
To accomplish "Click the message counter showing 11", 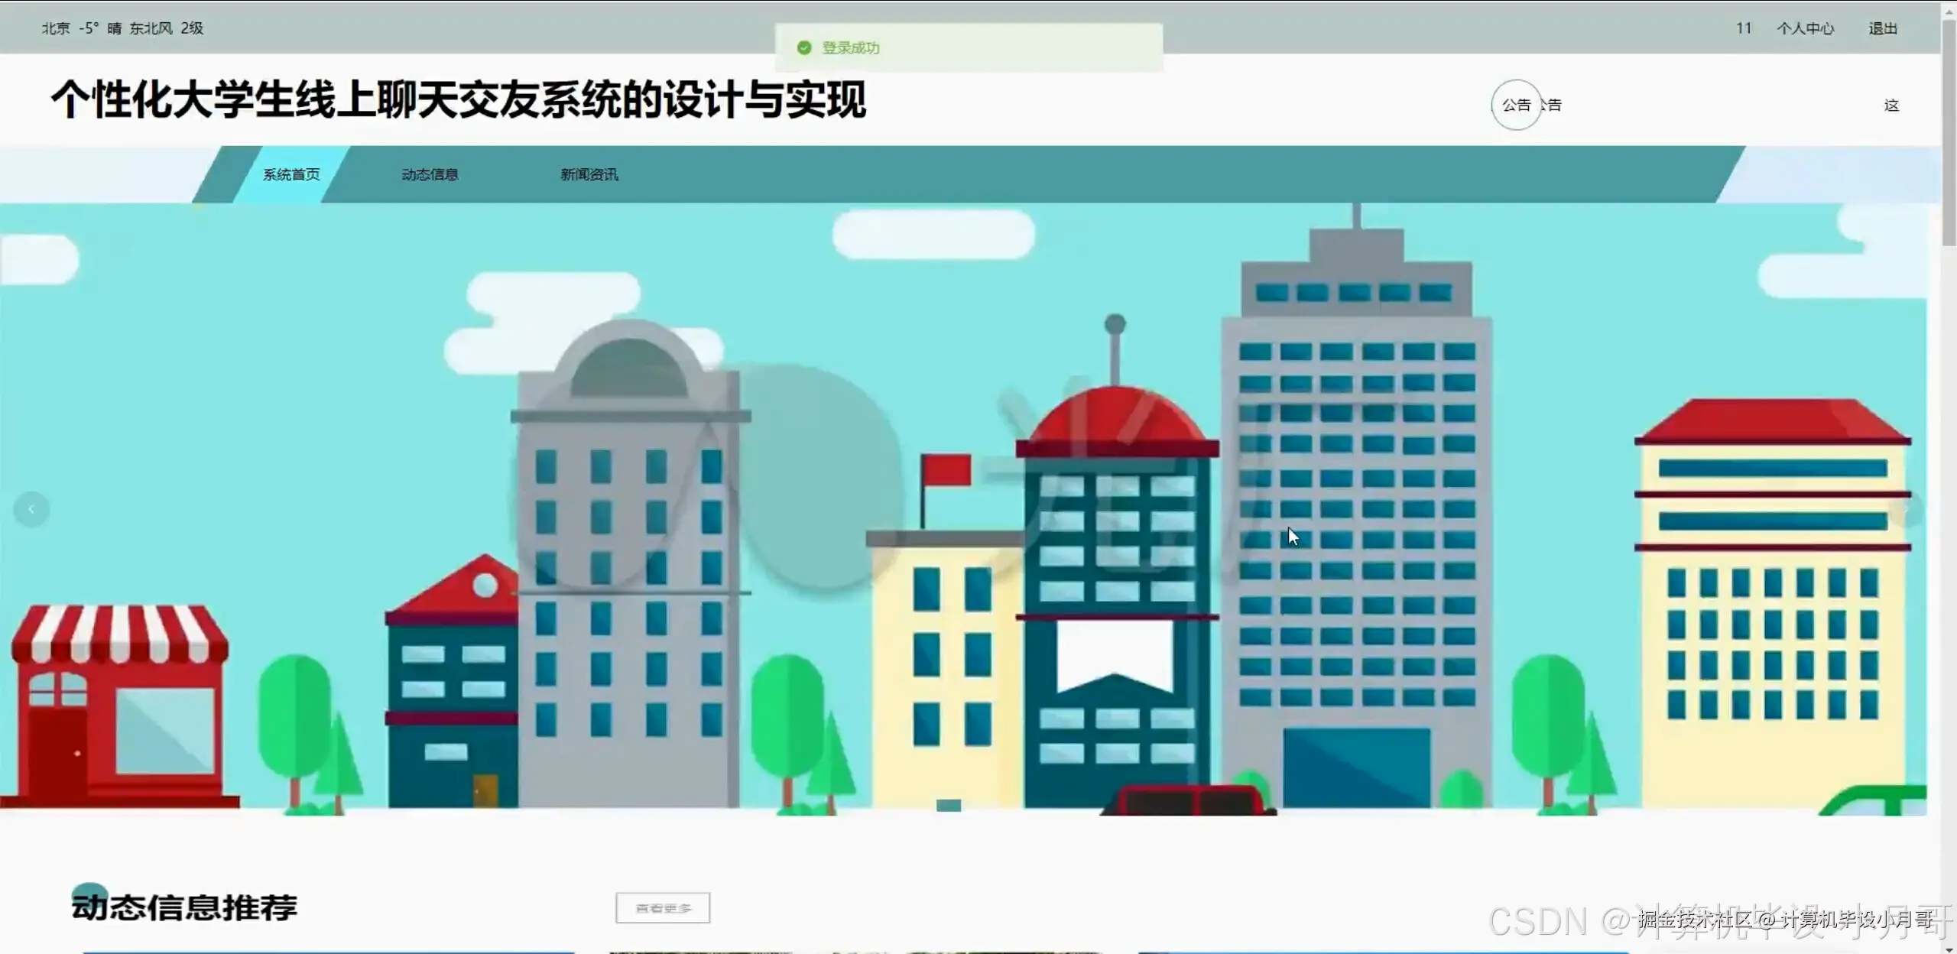I will pyautogui.click(x=1744, y=28).
